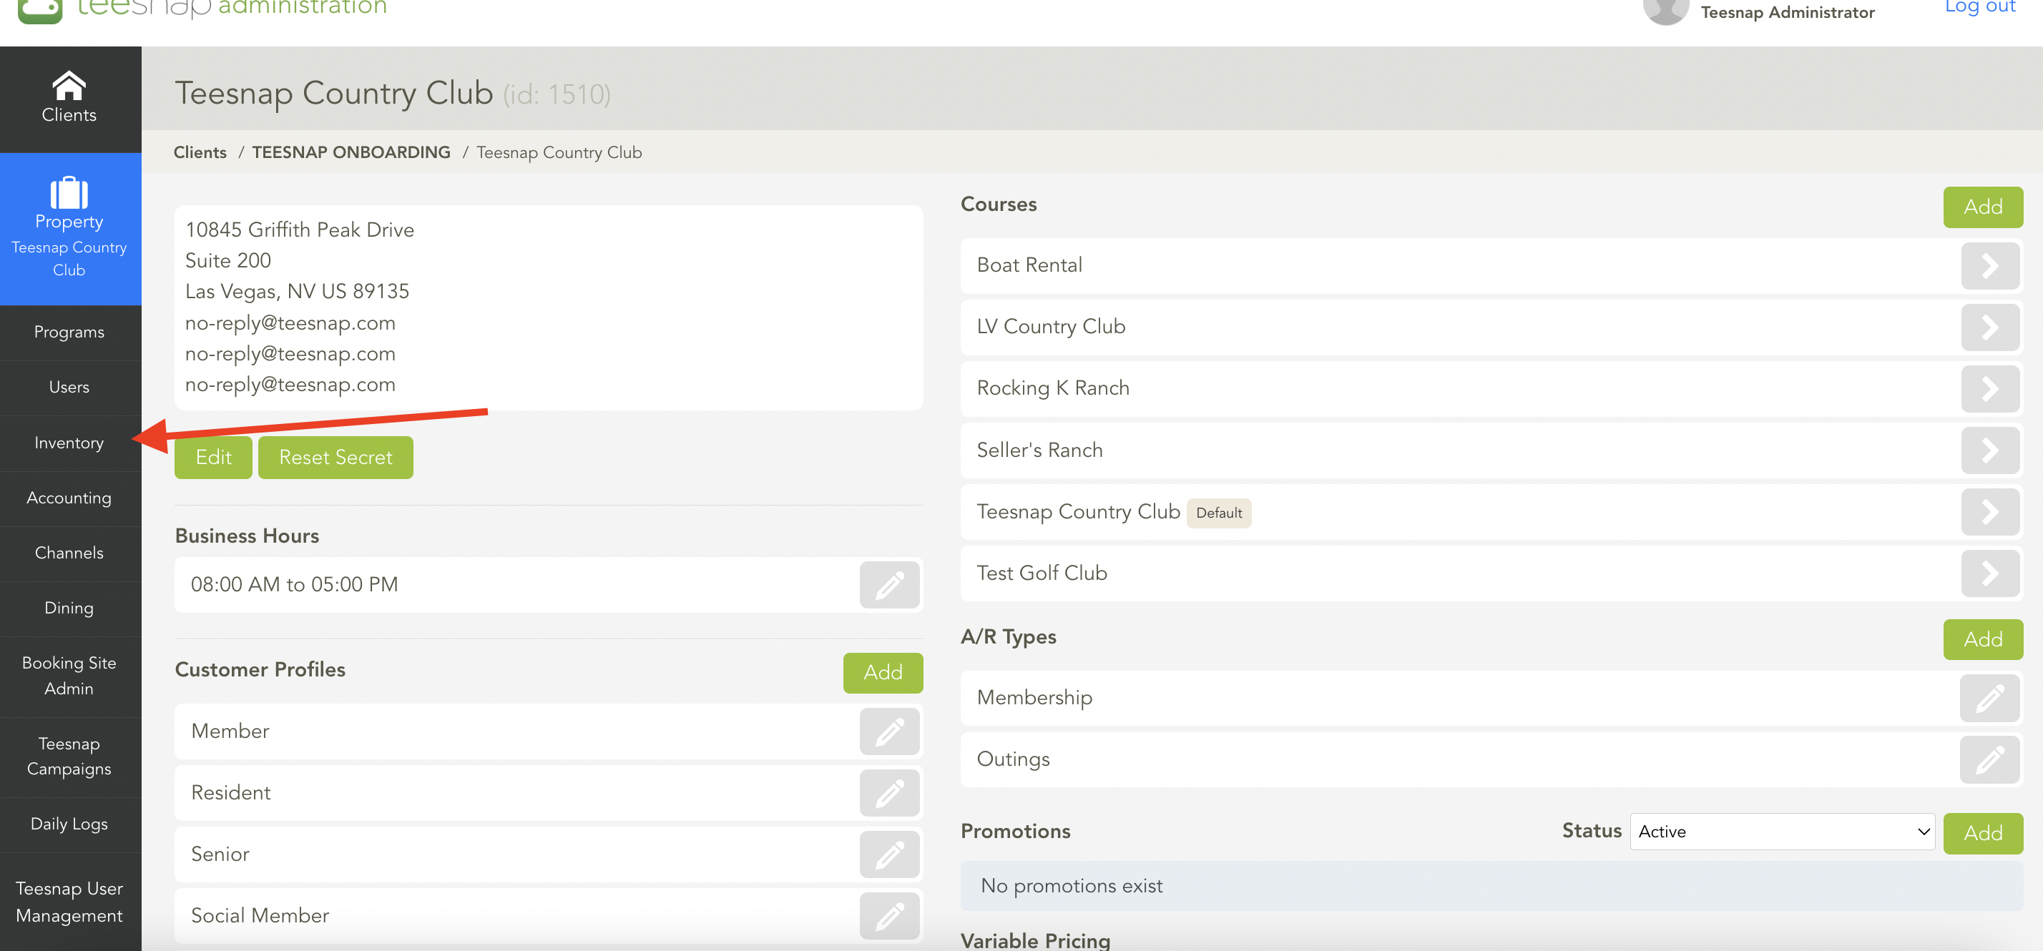Follow the Clients breadcrumb link
2043x951 pixels.
(x=200, y=152)
